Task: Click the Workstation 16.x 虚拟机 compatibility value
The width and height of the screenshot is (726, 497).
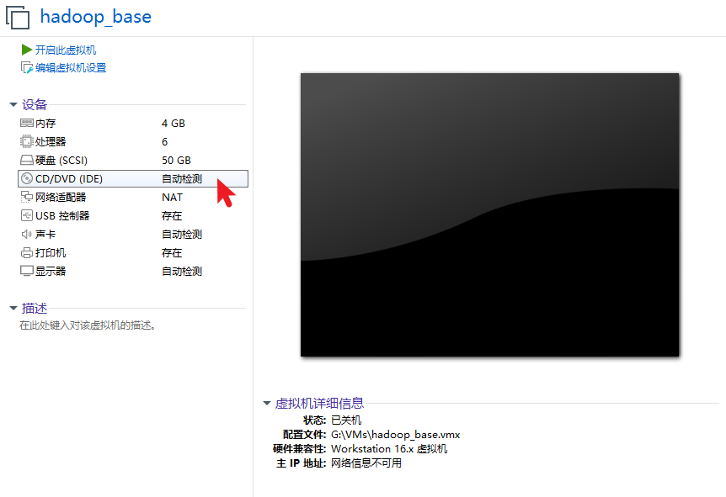Action: (389, 449)
